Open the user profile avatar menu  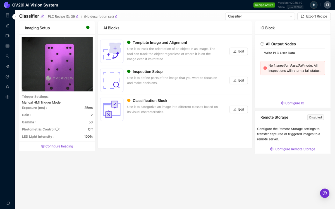pos(327,5)
